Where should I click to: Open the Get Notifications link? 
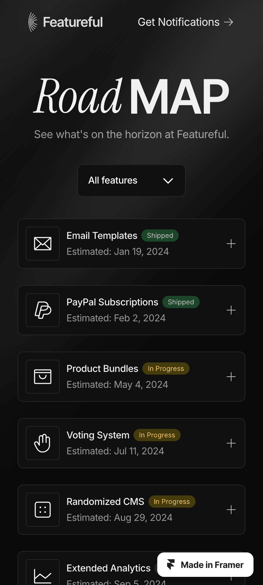click(x=185, y=22)
